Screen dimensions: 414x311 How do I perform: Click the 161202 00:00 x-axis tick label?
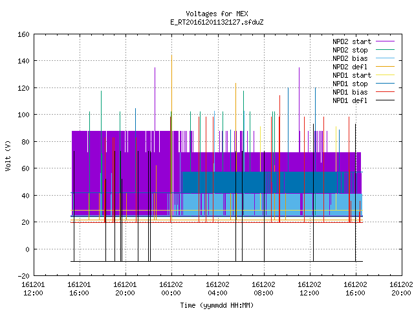[x=171, y=289]
